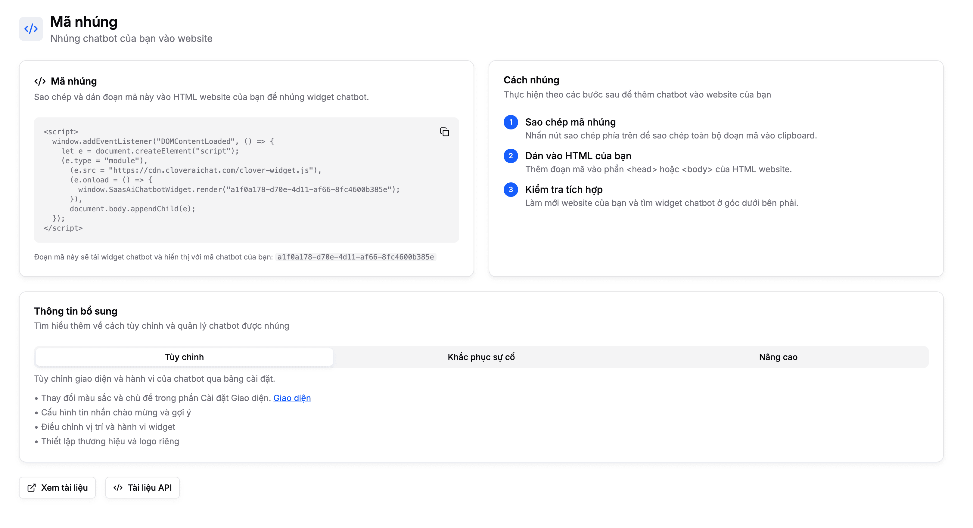Screen dimensions: 973x528
Task: Click the Thông tin bổ sung heading
Action: pos(76,311)
